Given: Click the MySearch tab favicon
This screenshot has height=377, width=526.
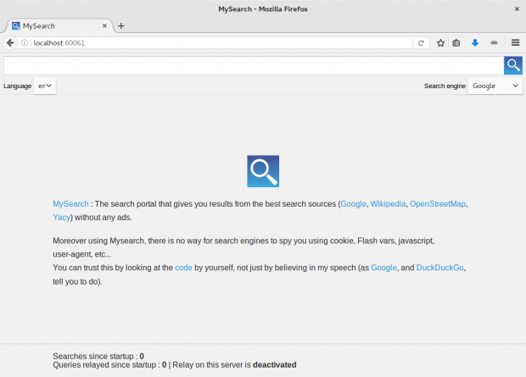Looking at the screenshot, I should point(16,25).
